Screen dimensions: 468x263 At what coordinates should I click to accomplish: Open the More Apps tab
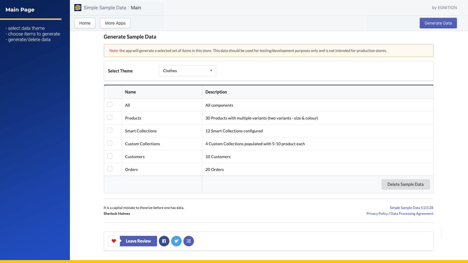[115, 23]
